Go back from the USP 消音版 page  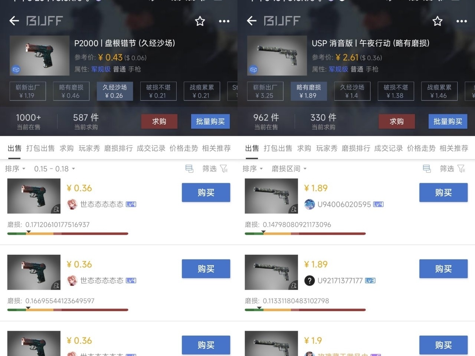(x=252, y=21)
